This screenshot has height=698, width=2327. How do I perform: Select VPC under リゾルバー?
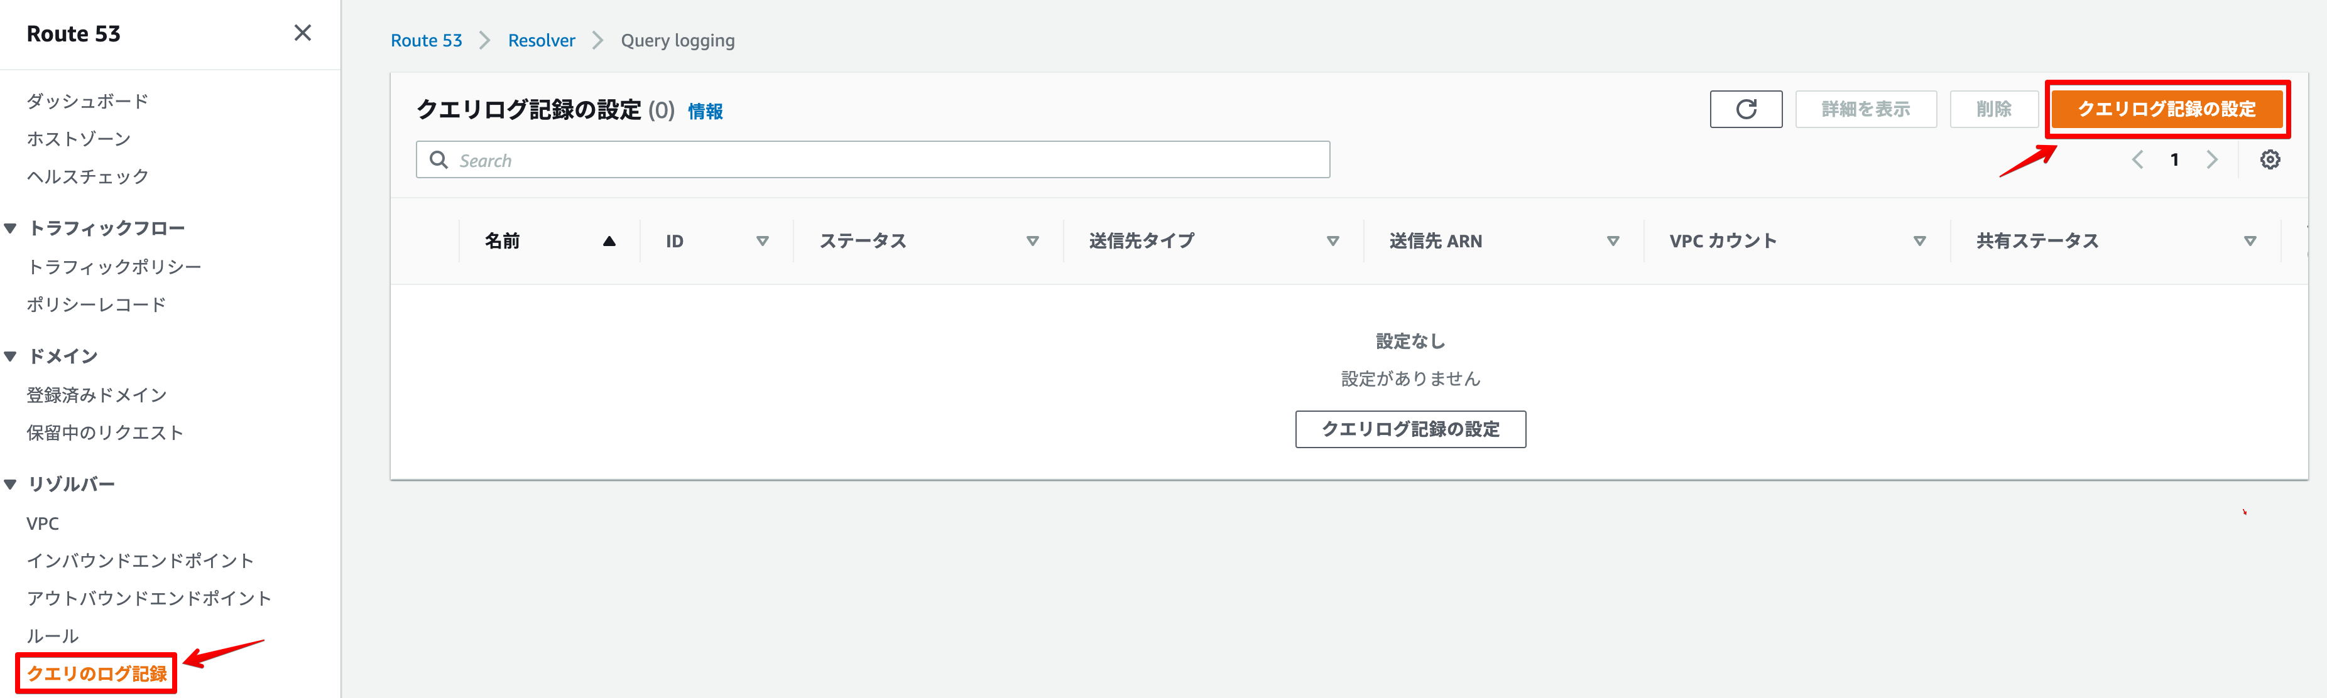[43, 522]
